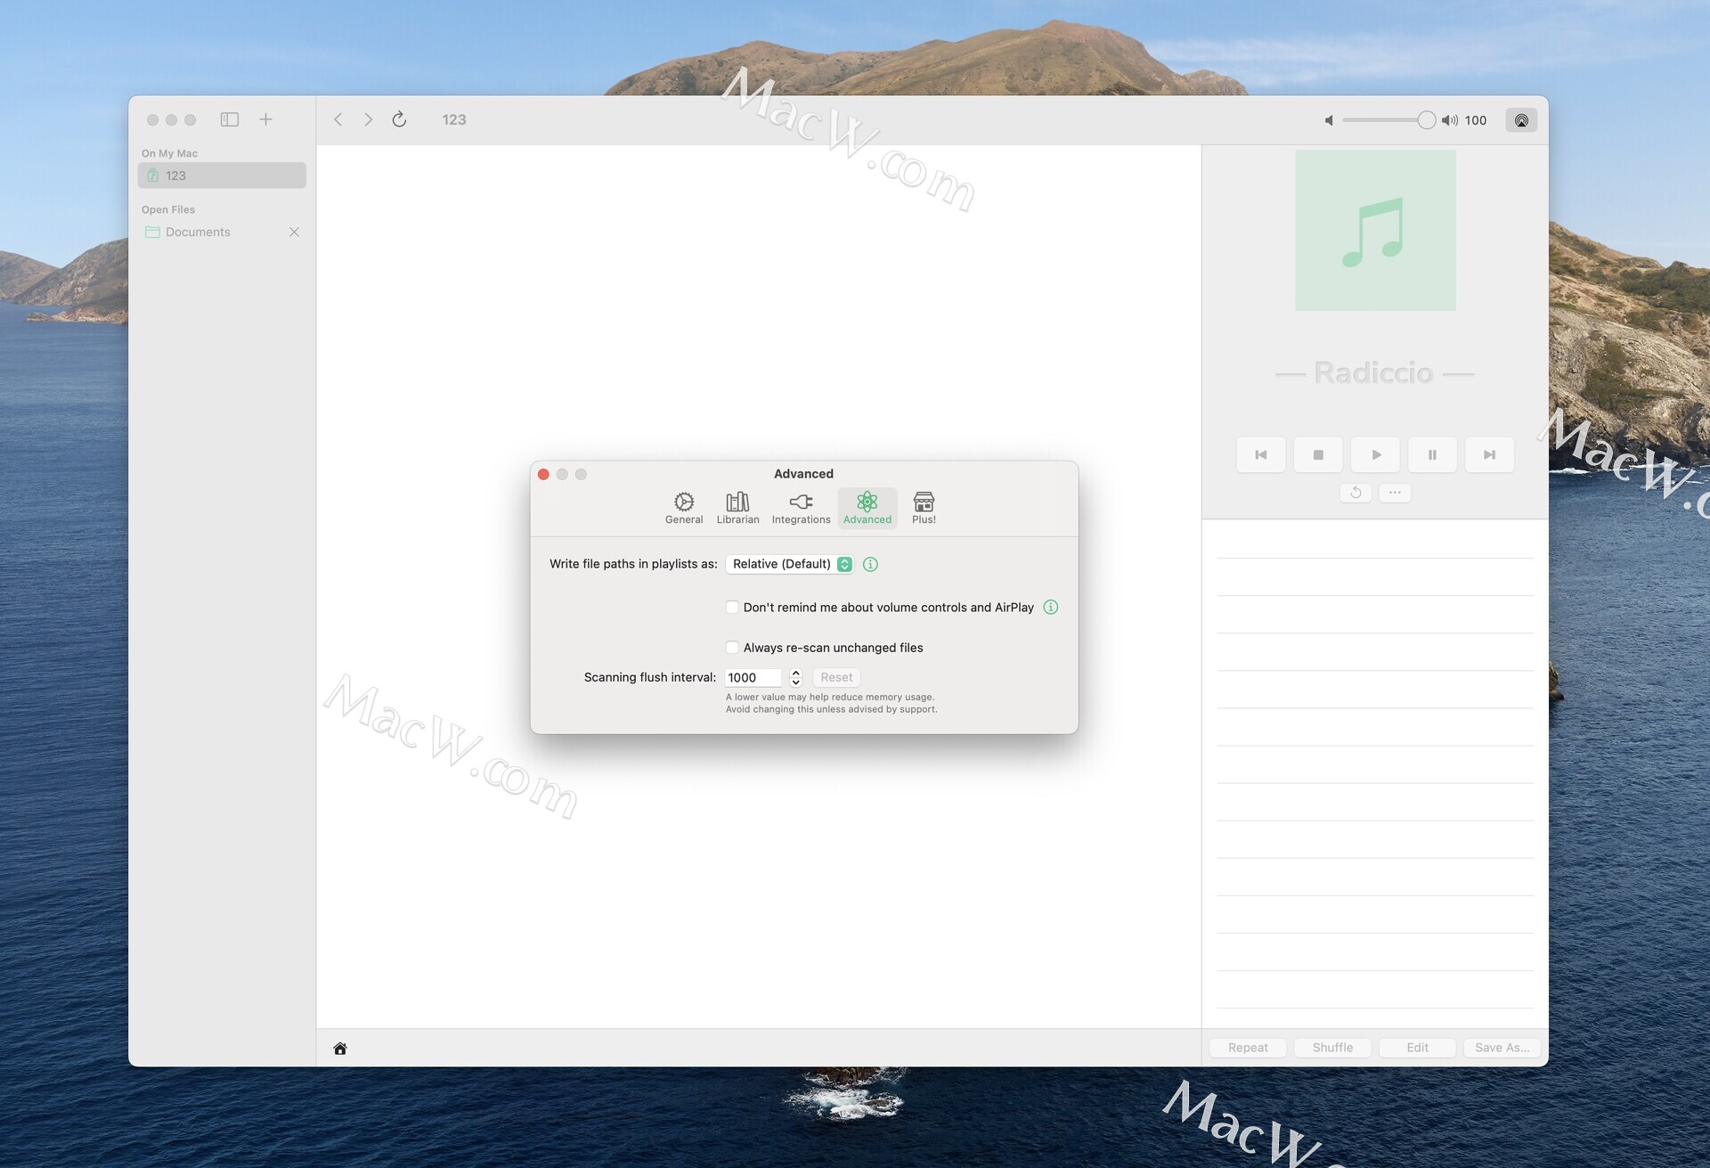Image resolution: width=1710 pixels, height=1168 pixels.
Task: Select the 123 playlist in sidebar
Action: [222, 176]
